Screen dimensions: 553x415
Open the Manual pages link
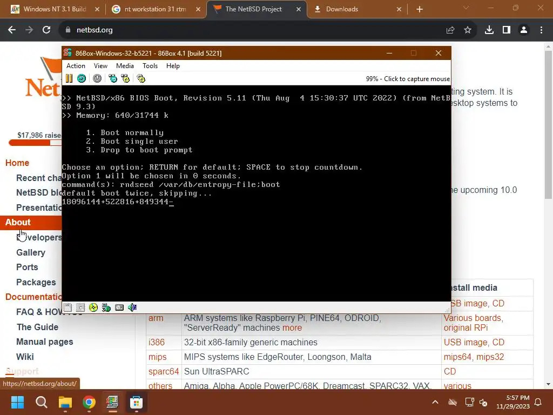[x=44, y=342]
